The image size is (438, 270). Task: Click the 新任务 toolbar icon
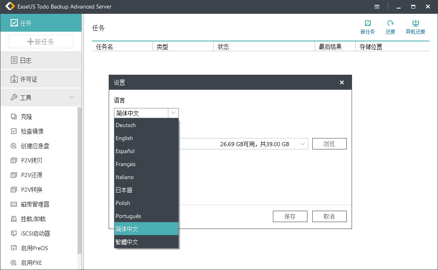point(367,27)
